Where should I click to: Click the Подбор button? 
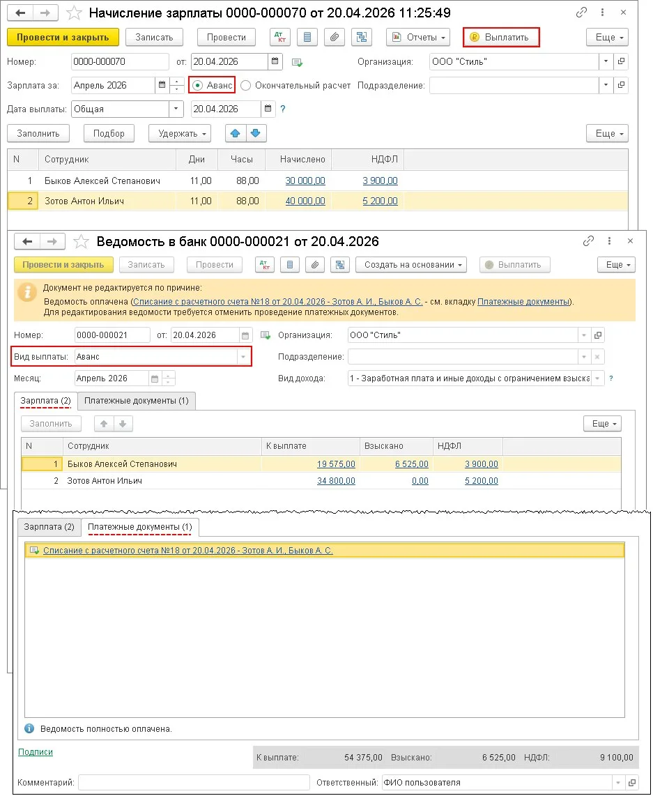pyautogui.click(x=109, y=134)
